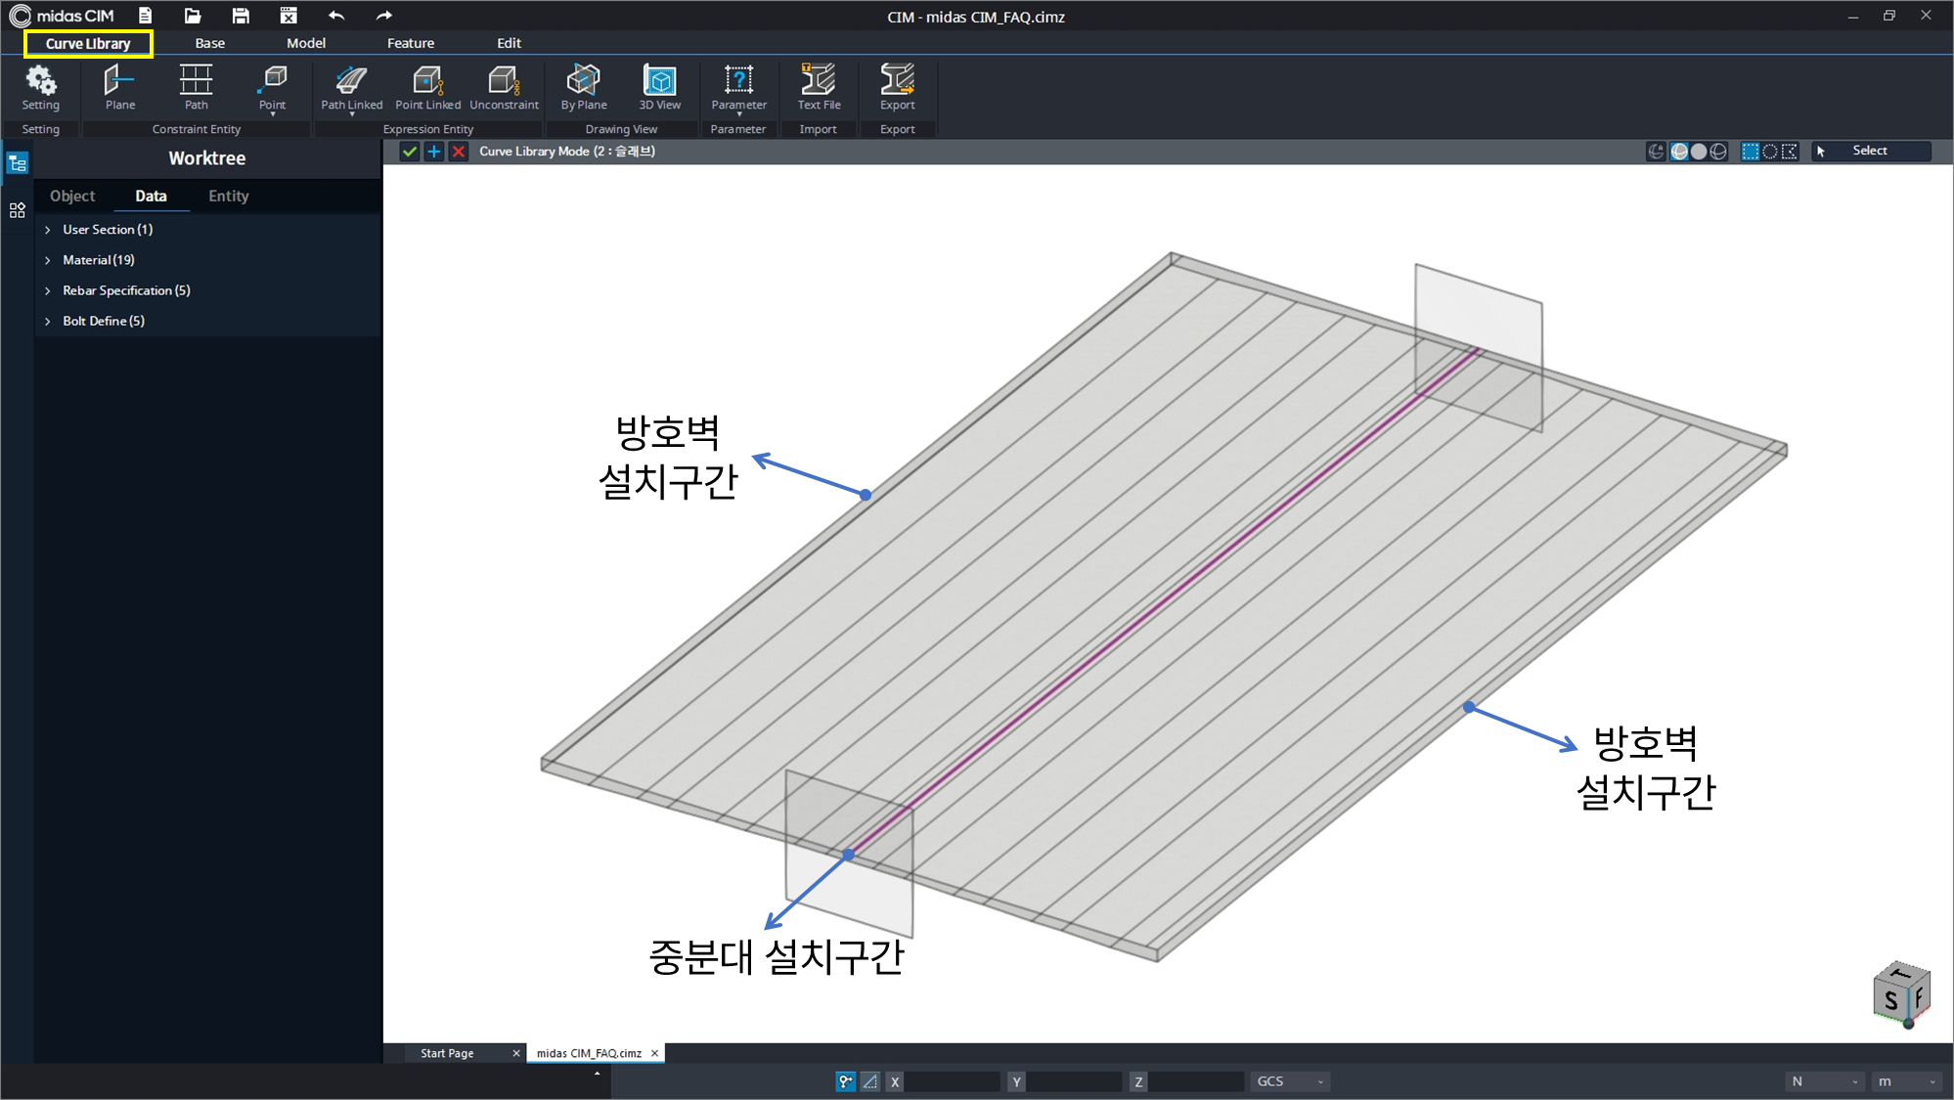Save the project with the disk icon
Viewport: 1954px width, 1100px height.
(x=241, y=16)
